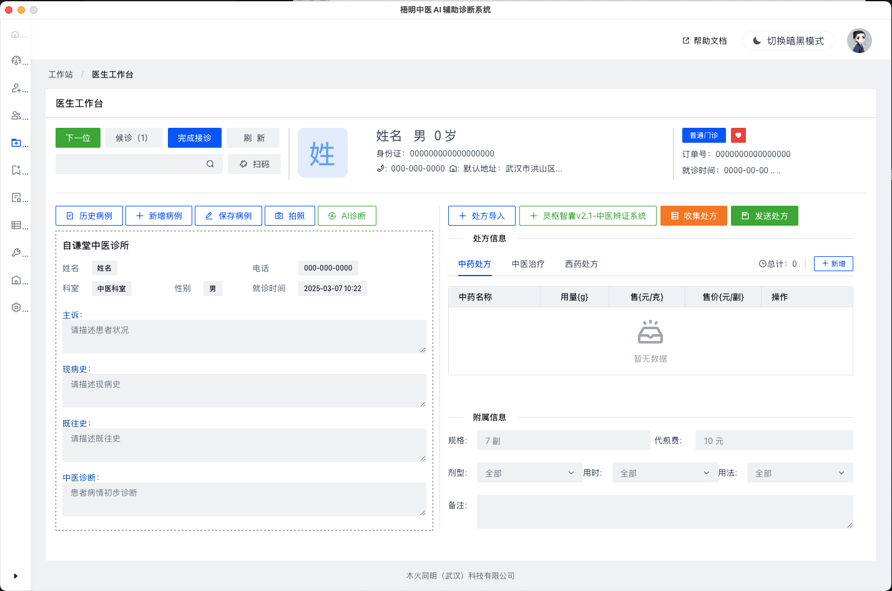Viewport: 892px width, 591px height.
Task: Open the 帮助文档 link
Action: point(705,41)
